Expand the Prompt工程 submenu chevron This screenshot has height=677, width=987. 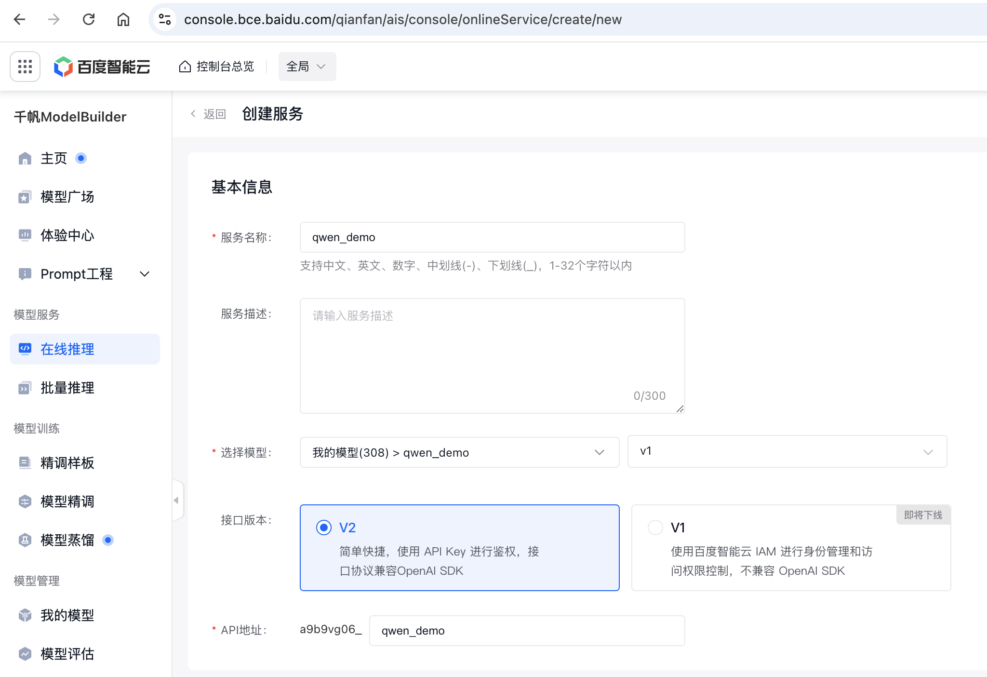point(145,274)
